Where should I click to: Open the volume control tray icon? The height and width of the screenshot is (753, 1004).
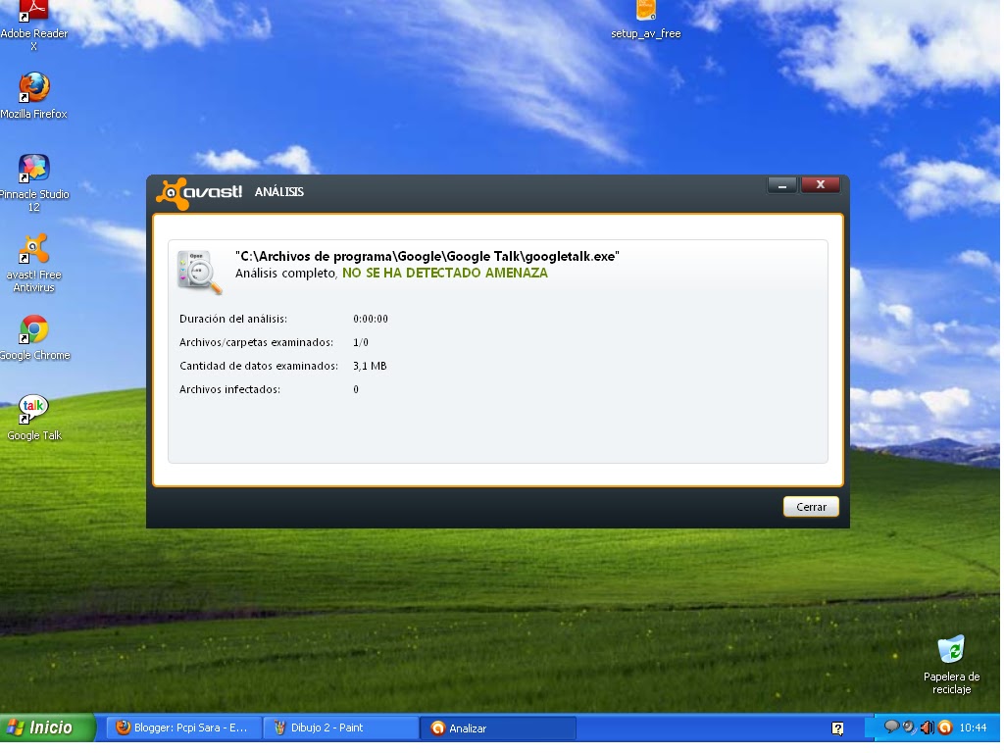tap(928, 728)
